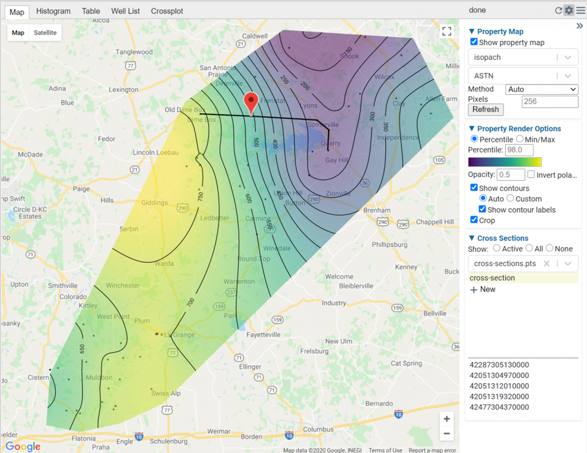Open the Crossplot tab
Viewport: 587px width, 453px height.
(x=167, y=11)
